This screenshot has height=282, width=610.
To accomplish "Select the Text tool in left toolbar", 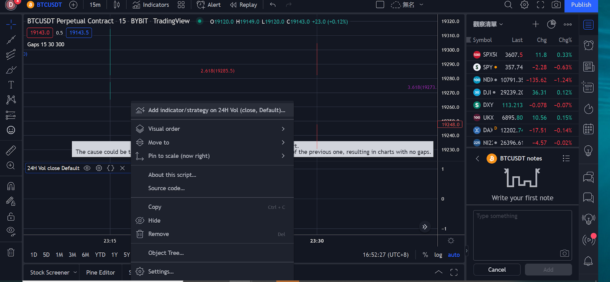I will (11, 85).
